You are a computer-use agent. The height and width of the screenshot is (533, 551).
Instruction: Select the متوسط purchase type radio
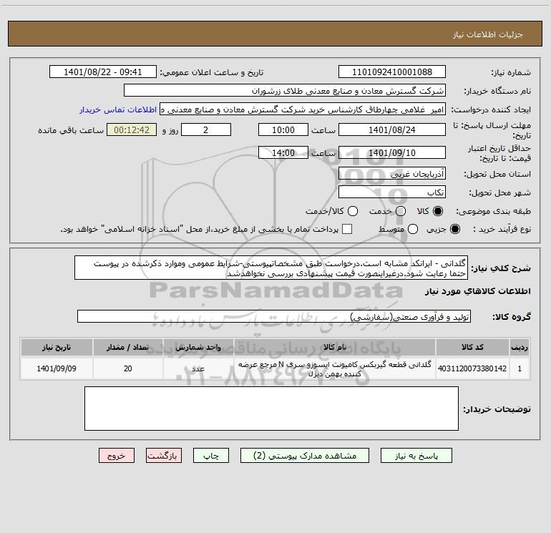coord(413,229)
